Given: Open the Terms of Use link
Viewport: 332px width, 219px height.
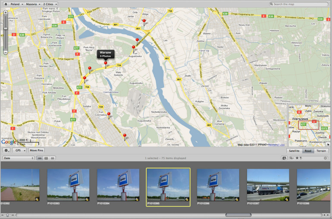Looking at the screenshot, I should coord(276,145).
